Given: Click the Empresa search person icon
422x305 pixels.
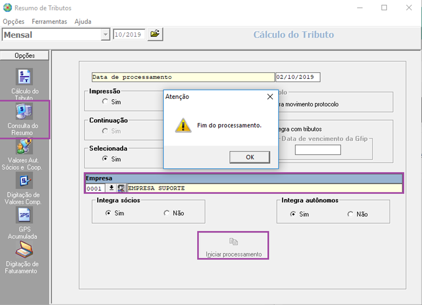Looking at the screenshot, I should tap(121, 188).
